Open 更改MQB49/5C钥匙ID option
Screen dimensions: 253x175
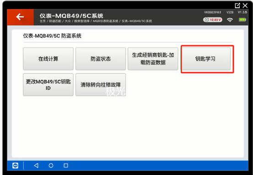point(48,85)
